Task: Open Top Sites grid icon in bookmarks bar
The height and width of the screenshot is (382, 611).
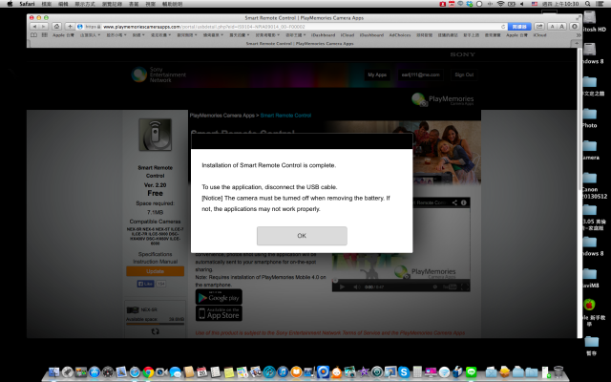Action: 45,35
